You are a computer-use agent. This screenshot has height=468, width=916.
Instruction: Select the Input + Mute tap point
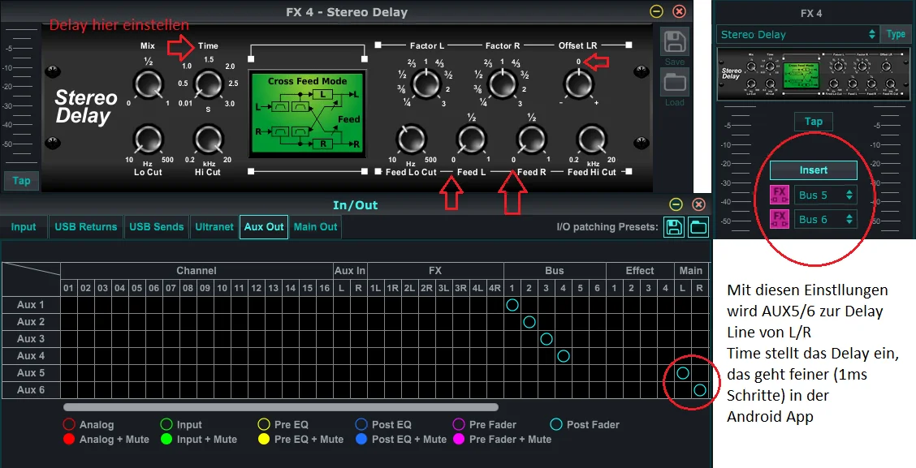[x=166, y=439]
